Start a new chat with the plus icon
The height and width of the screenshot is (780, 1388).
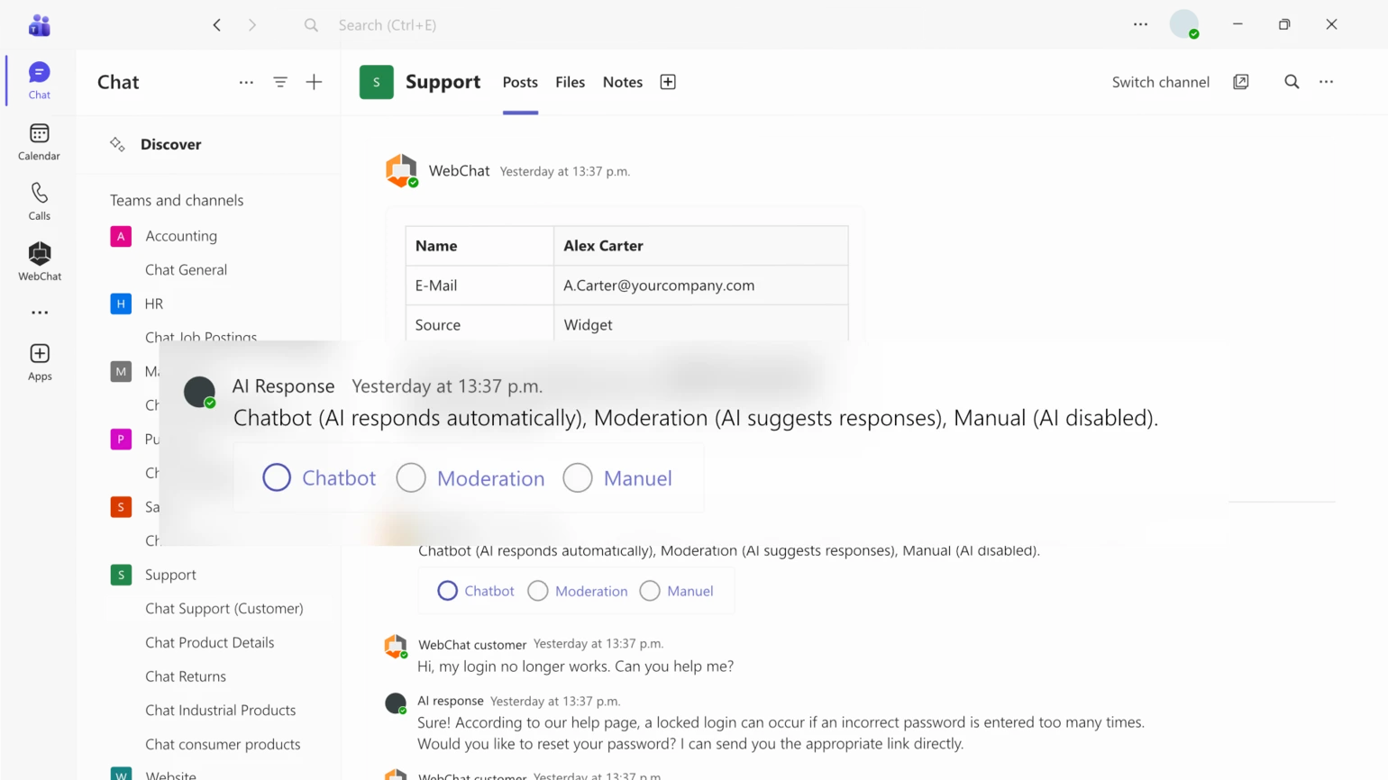(314, 81)
